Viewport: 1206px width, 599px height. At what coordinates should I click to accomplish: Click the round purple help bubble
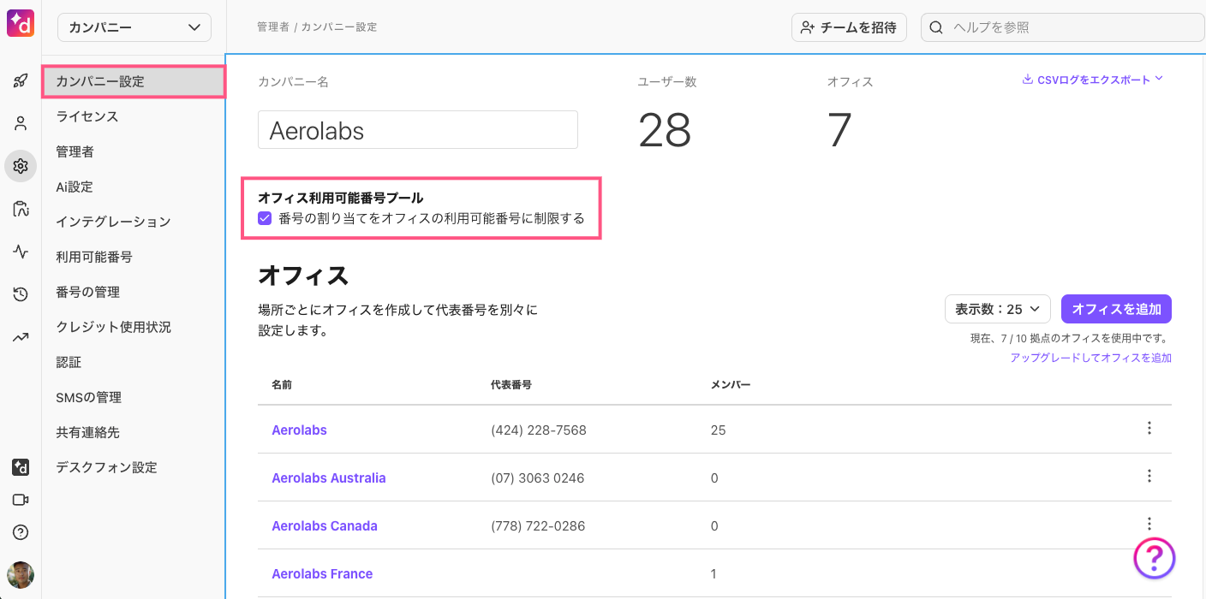point(1155,559)
